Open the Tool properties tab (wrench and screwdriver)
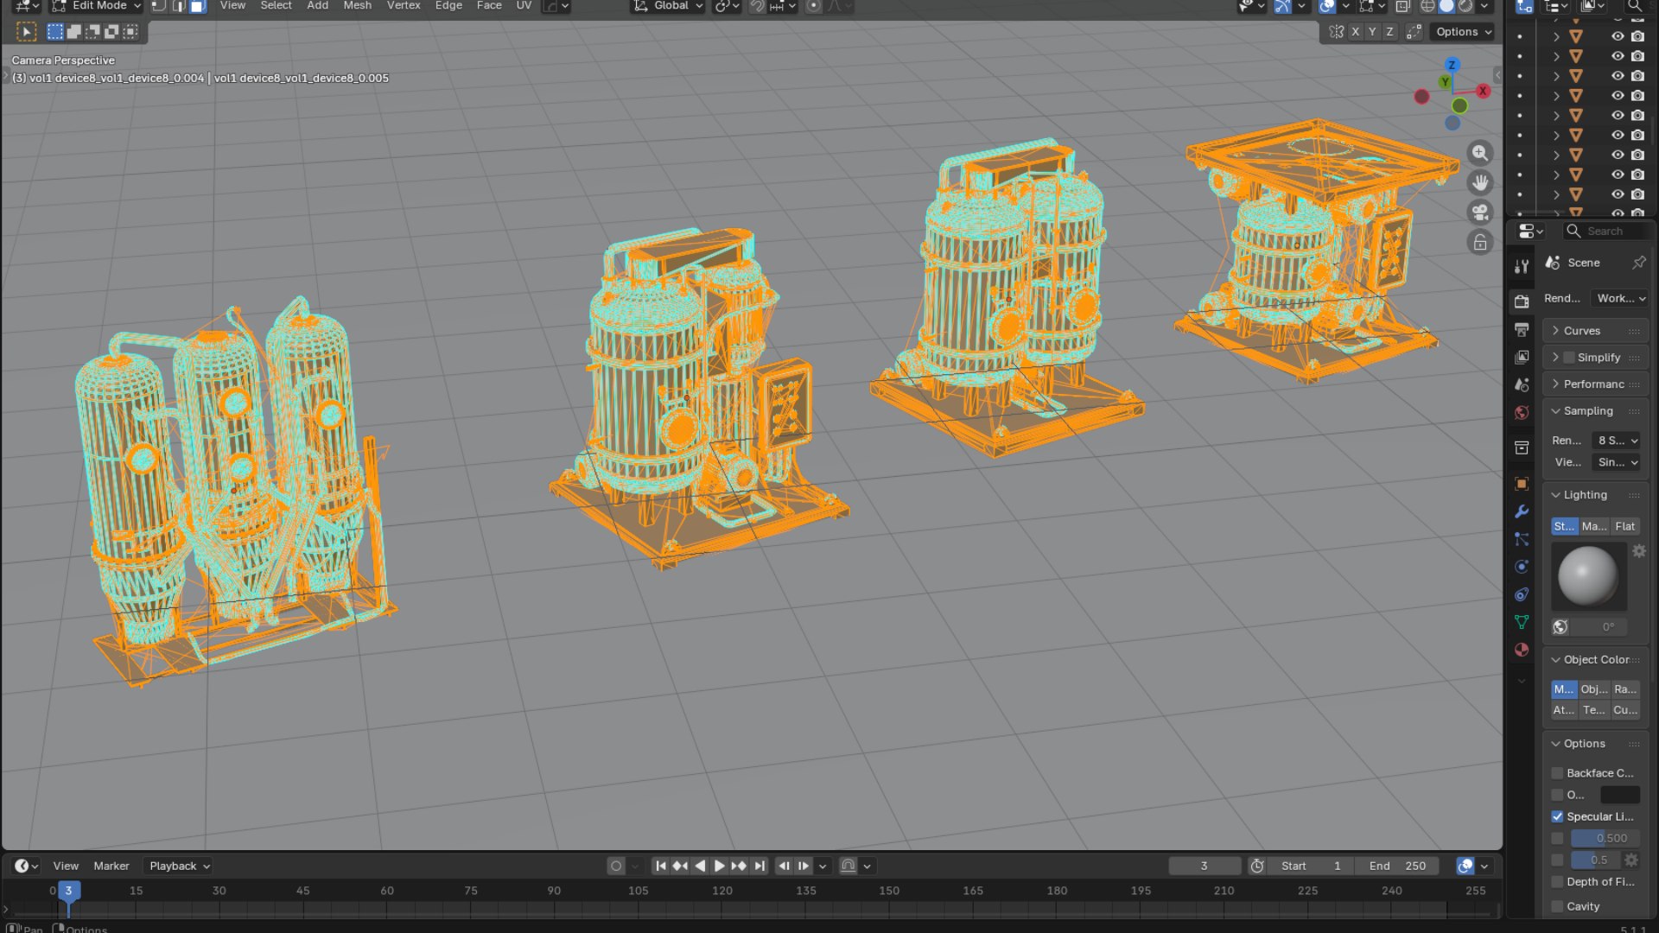Viewport: 1659px width, 933px height. 1522,267
